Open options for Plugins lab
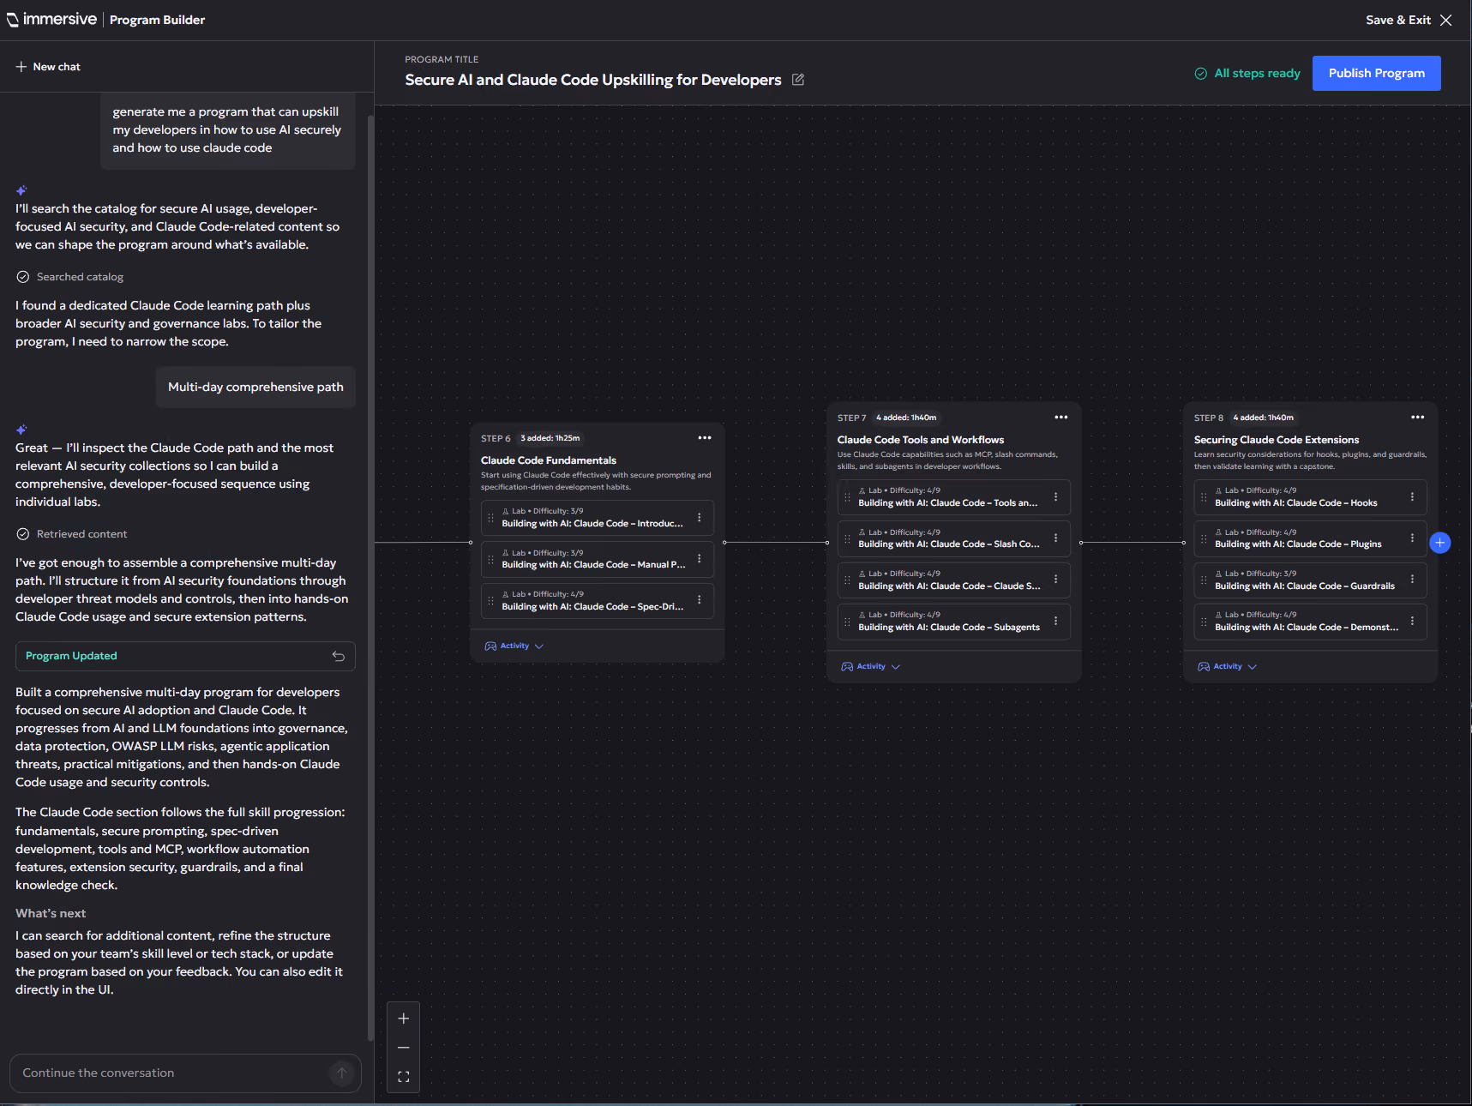 pyautogui.click(x=1413, y=538)
